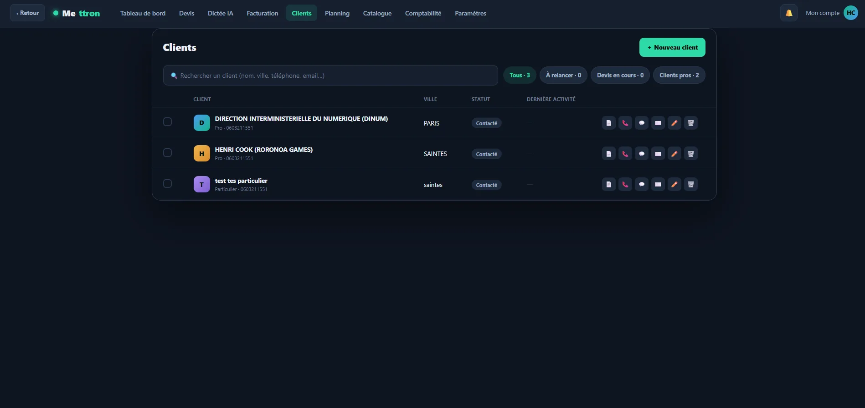Switch to Facturation tab
The image size is (865, 408).
[262, 13]
